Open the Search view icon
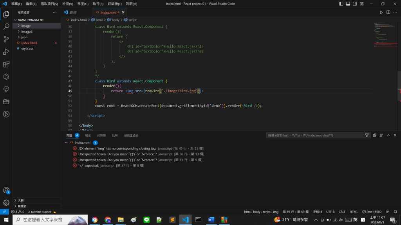Viewport: 401px width, 225px height. point(6,27)
